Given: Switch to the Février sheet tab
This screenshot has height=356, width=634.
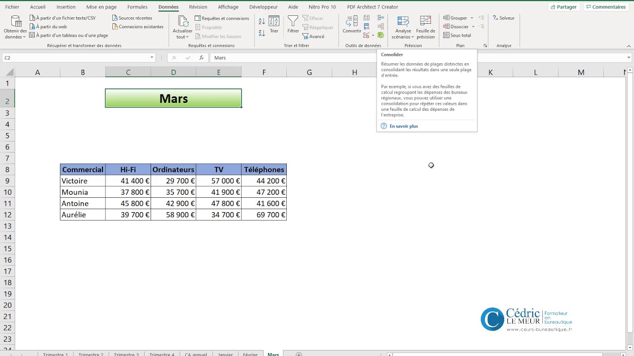Looking at the screenshot, I should [x=250, y=354].
